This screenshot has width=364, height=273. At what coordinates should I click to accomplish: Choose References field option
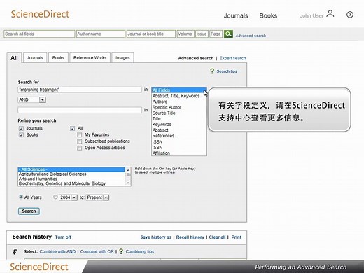point(179,136)
